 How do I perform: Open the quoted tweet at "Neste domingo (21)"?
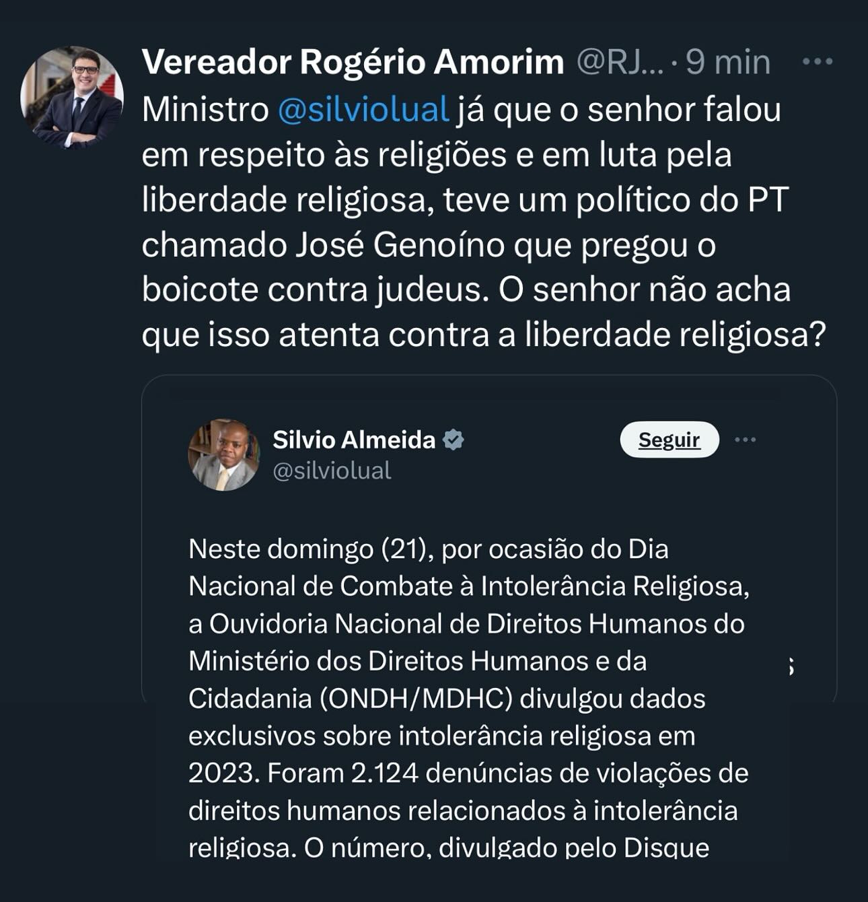click(309, 549)
